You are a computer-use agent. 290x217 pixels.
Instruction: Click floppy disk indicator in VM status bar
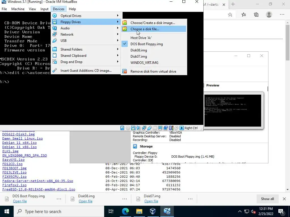[133, 128]
